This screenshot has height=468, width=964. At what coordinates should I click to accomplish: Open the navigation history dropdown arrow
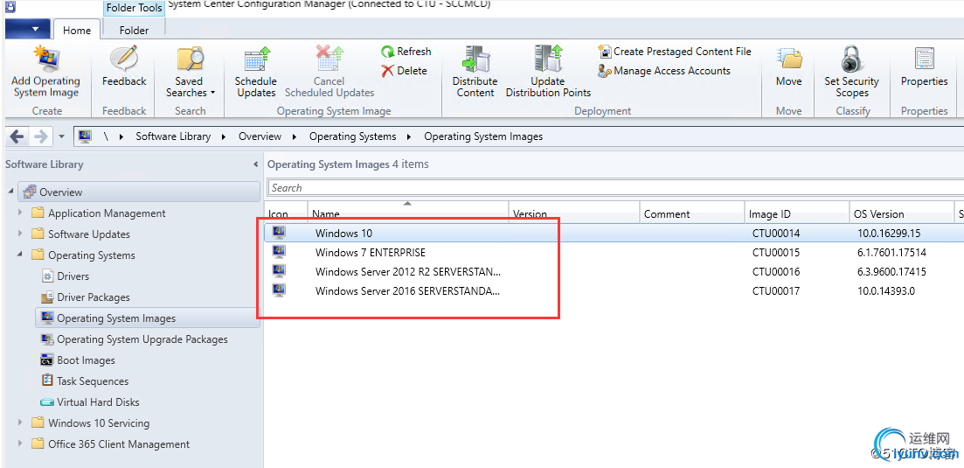[61, 137]
